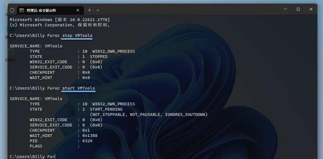Click NOT_STOPPABLE, NOT_PAUSABLE flags line

(x=149, y=114)
